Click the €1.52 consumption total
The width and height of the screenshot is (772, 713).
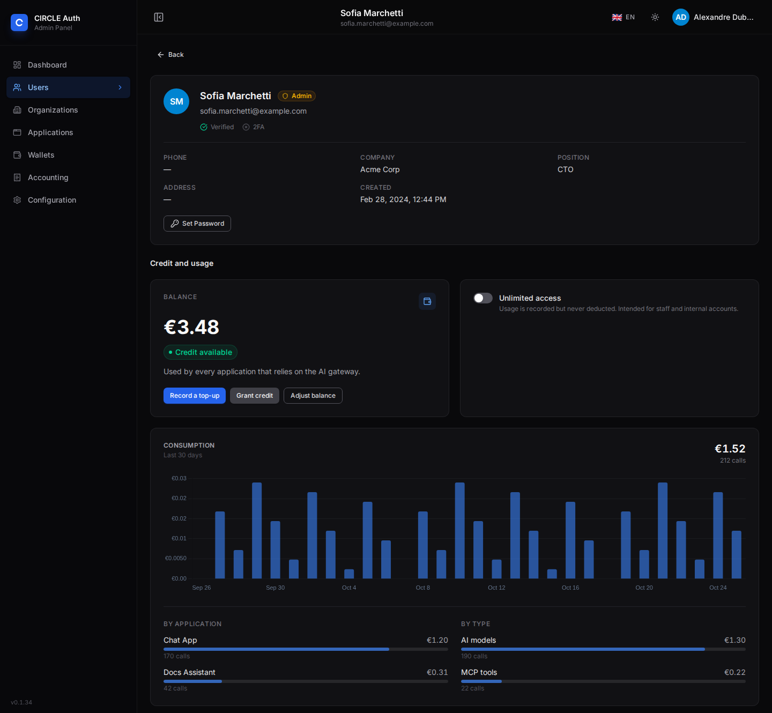coord(730,449)
